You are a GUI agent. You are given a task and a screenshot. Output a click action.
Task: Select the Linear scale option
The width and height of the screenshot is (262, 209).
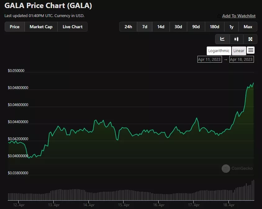pyautogui.click(x=239, y=51)
